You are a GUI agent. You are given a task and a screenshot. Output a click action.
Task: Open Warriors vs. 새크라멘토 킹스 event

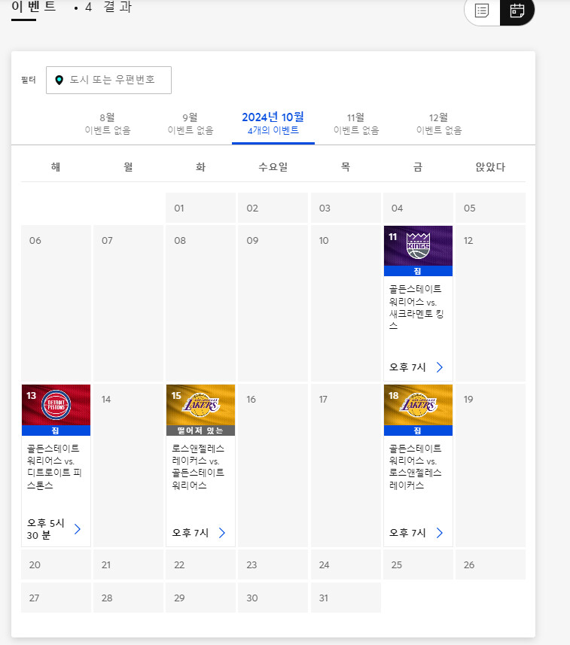tap(416, 307)
